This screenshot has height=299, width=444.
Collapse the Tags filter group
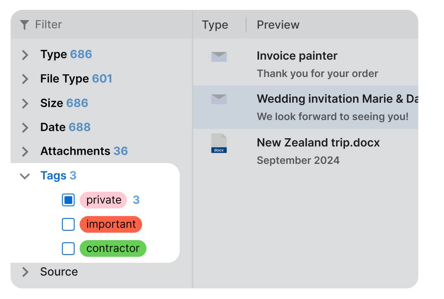click(x=25, y=176)
